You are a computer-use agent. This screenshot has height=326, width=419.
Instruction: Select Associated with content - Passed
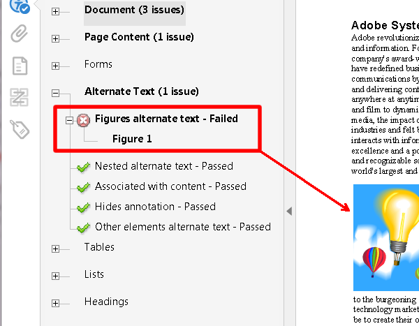[170, 186]
